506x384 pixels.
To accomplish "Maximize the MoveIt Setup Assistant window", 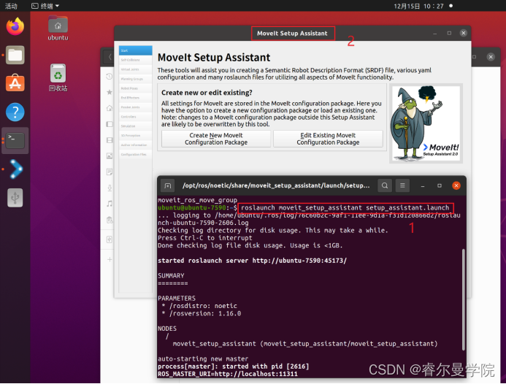I will coord(449,34).
